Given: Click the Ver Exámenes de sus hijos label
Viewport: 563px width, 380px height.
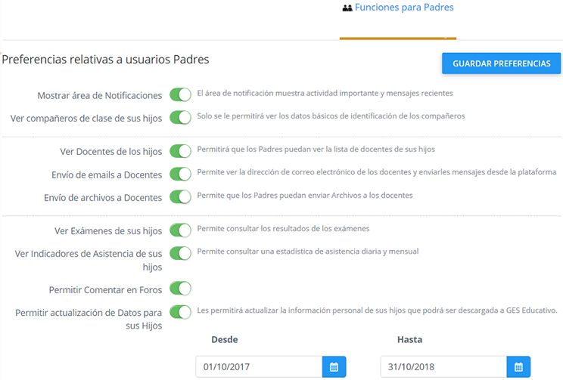Looking at the screenshot, I should 108,231.
